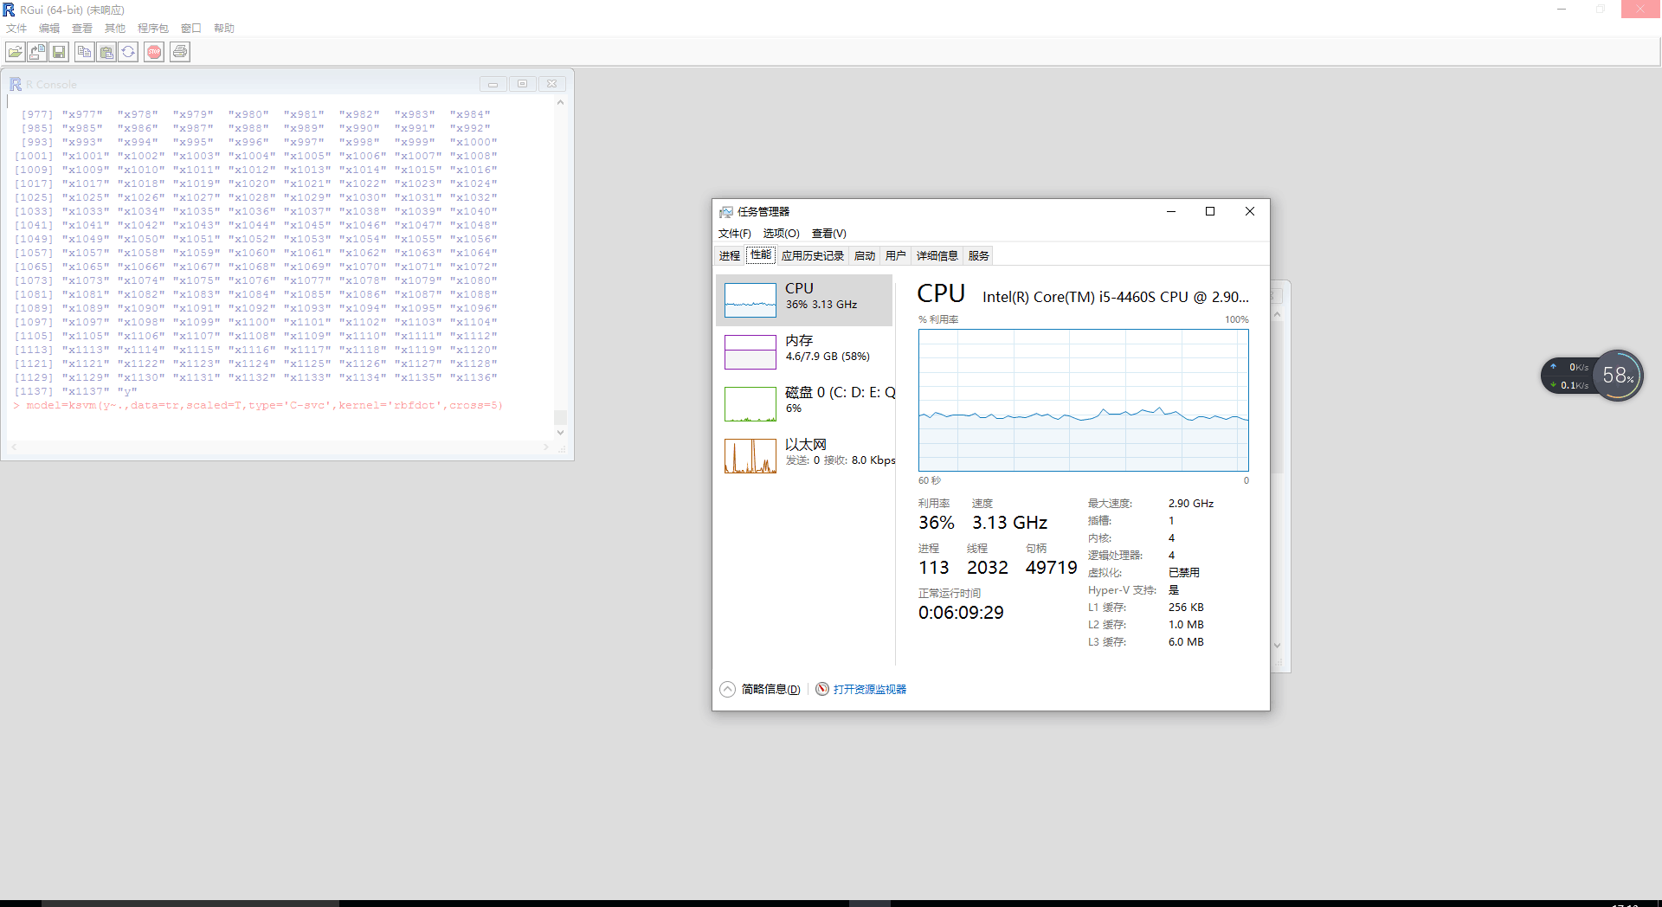Image resolution: width=1662 pixels, height=907 pixels.
Task: Switch to the 应用历史记录 tab
Action: click(x=813, y=256)
